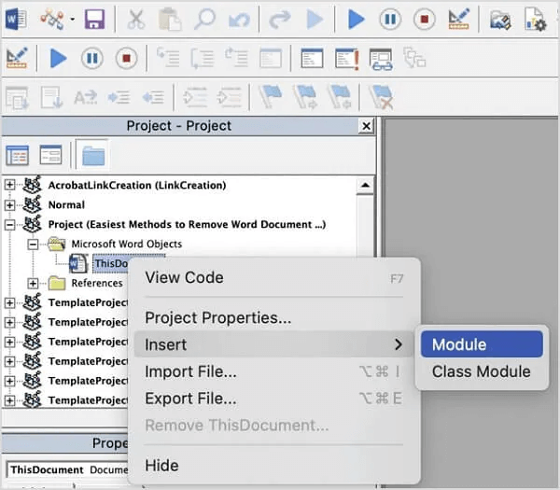Click View Code in context menu
The height and width of the screenshot is (490, 560).
(x=184, y=277)
